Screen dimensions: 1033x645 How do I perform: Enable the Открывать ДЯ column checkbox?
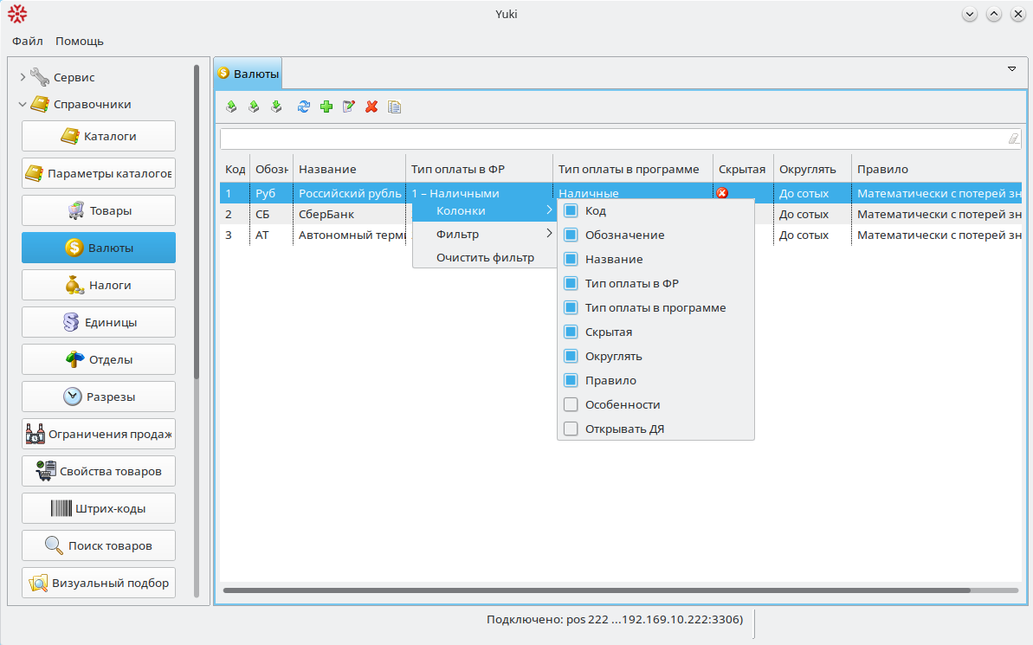[571, 429]
